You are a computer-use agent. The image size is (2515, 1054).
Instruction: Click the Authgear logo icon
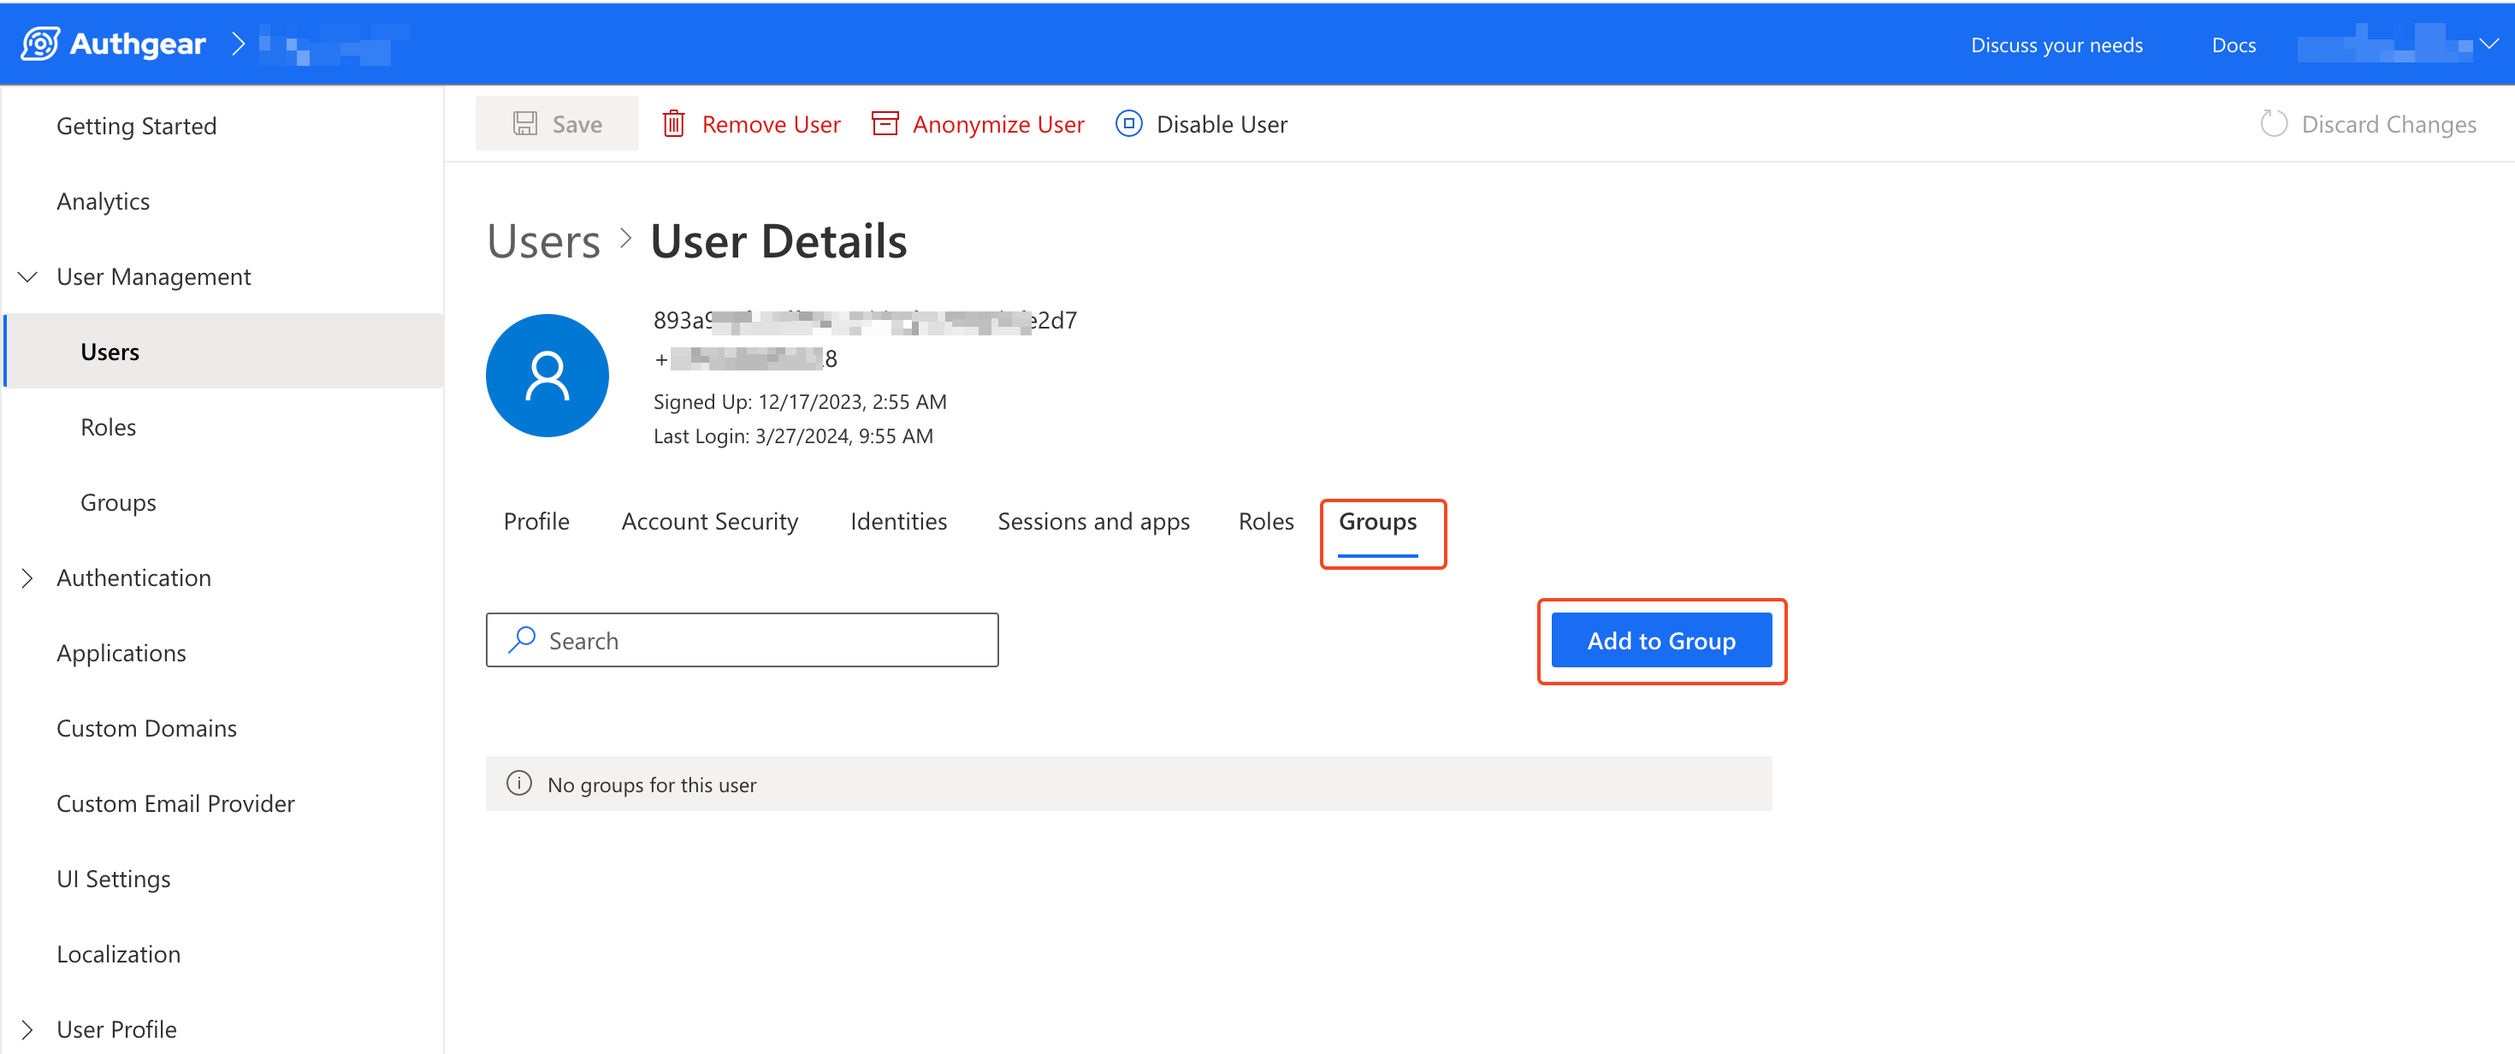pos(40,44)
